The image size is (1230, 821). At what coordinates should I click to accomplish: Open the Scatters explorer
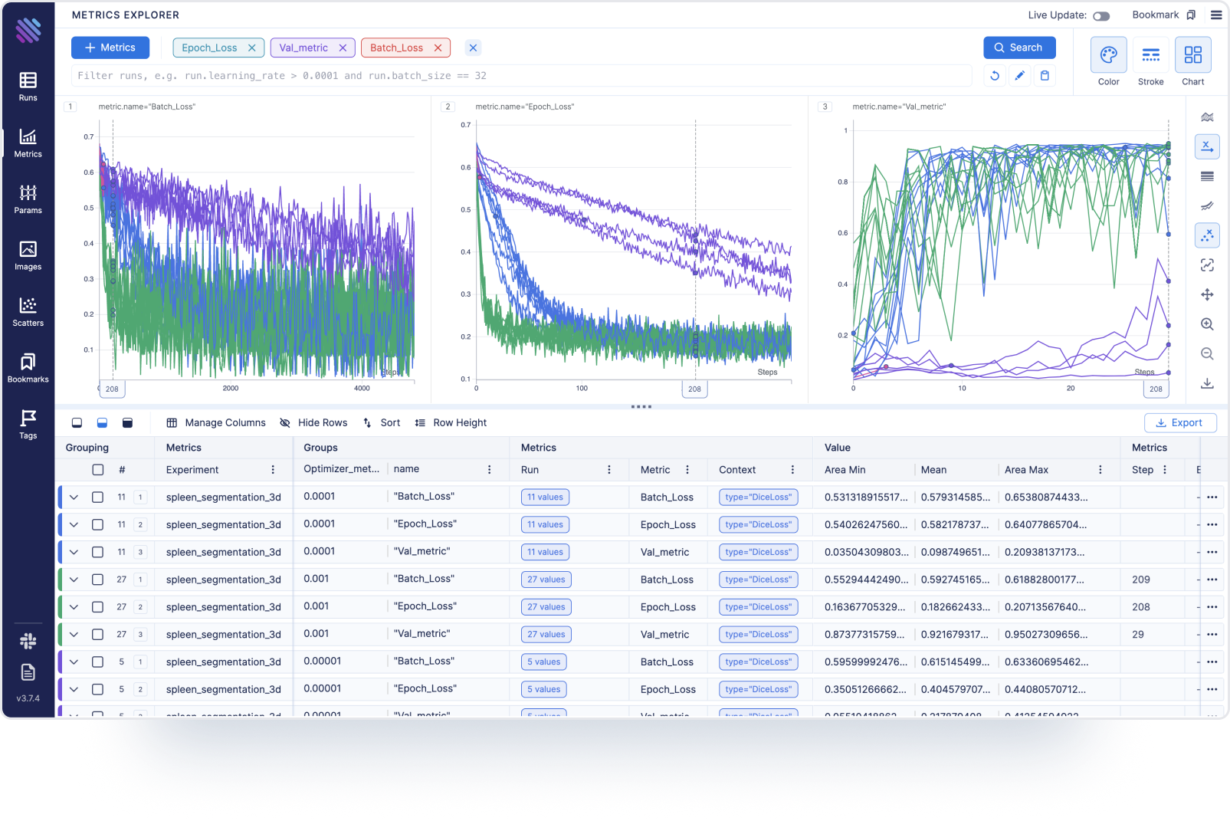[x=28, y=311]
